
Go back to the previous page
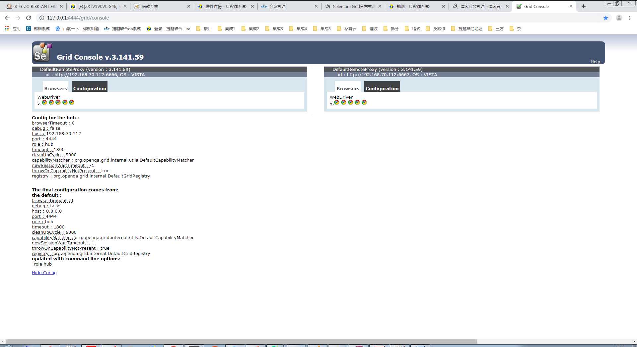pos(7,18)
